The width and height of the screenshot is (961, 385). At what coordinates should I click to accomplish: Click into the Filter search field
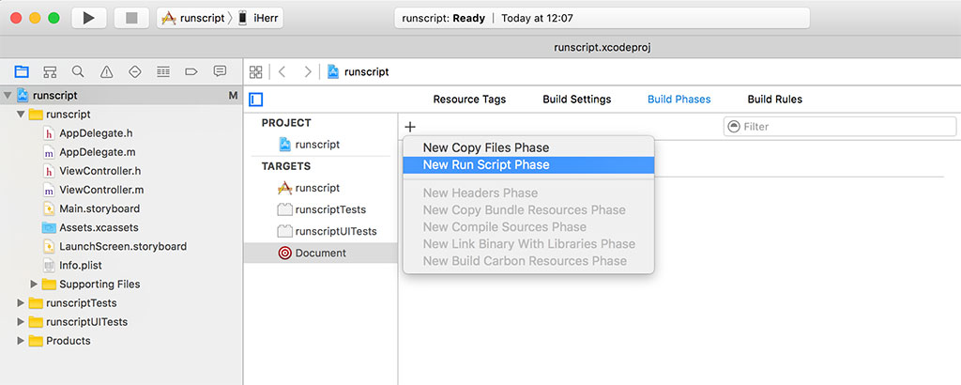pos(840,126)
